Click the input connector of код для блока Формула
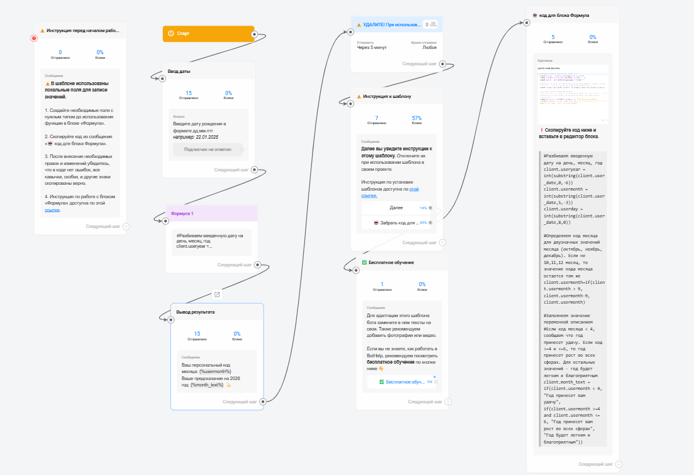 click(526, 22)
